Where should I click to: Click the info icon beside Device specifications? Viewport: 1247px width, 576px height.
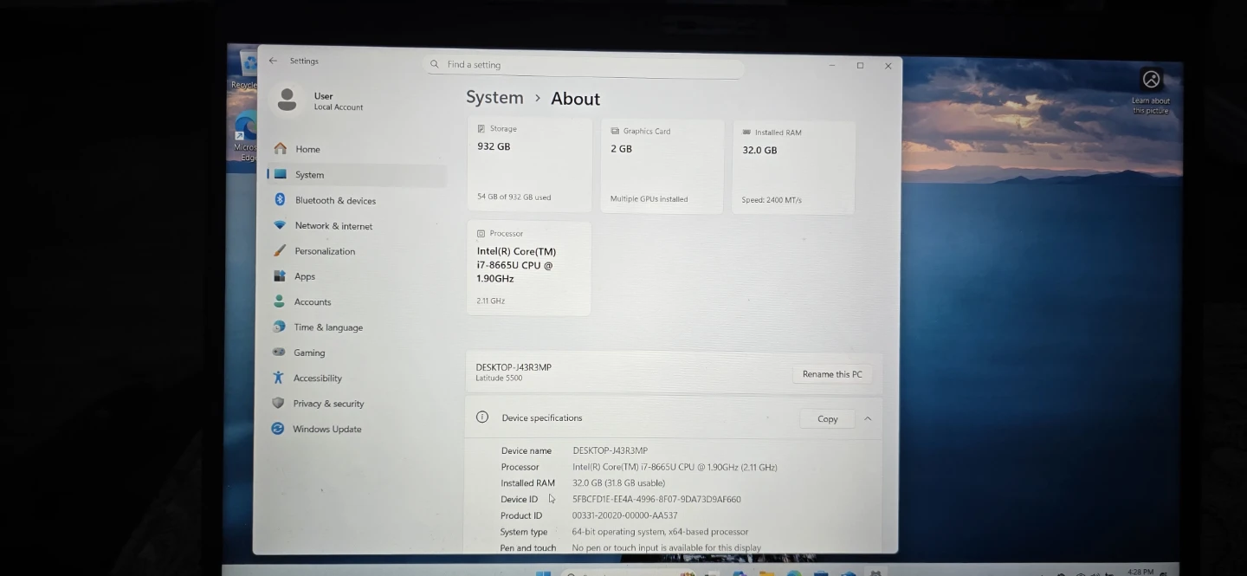482,417
